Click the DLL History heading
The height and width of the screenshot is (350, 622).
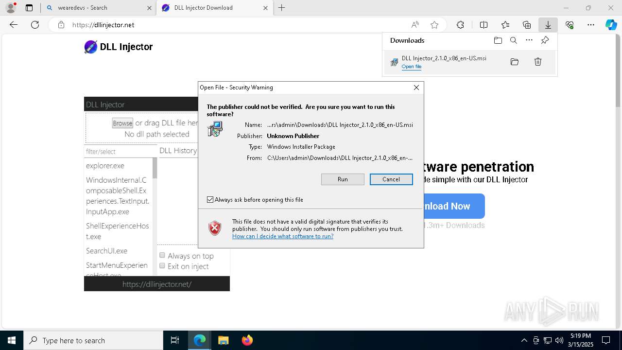pos(178,151)
